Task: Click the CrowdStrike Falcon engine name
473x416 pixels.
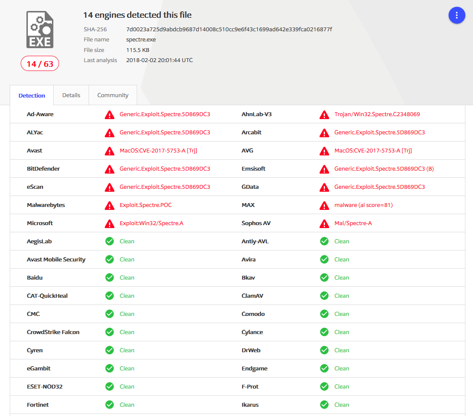Action: pyautogui.click(x=53, y=332)
